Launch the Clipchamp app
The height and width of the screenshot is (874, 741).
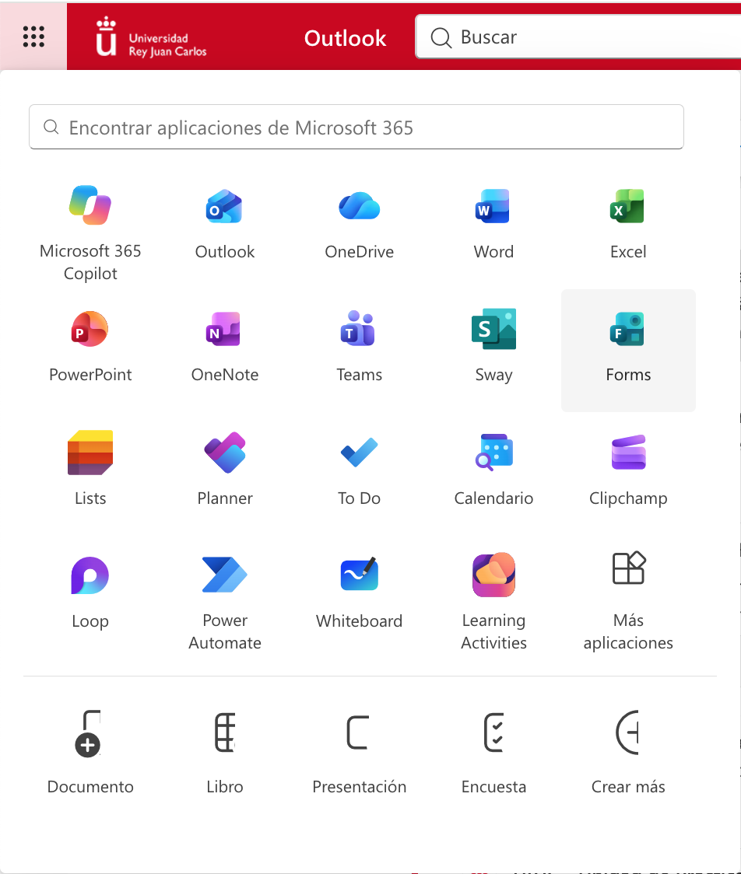tap(628, 474)
